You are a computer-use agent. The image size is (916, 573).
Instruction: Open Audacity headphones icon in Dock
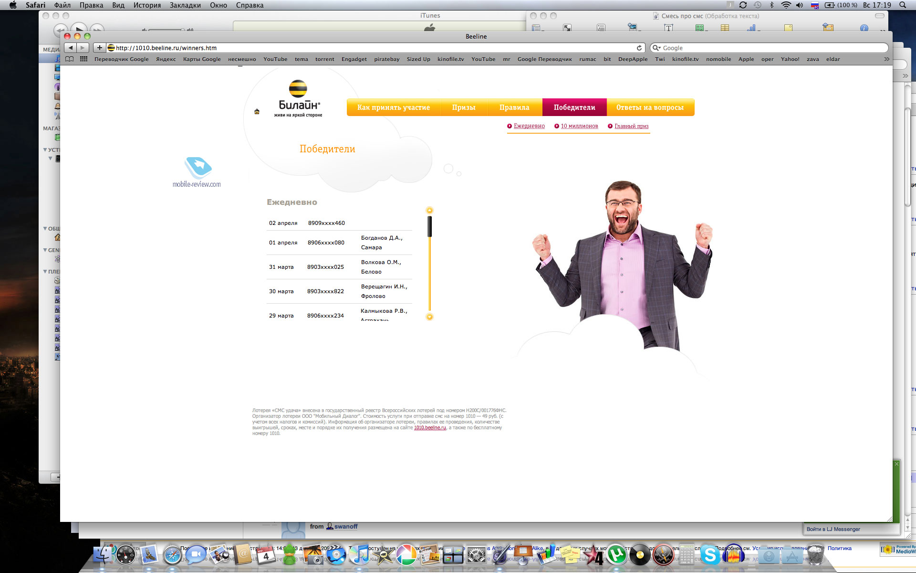point(733,555)
